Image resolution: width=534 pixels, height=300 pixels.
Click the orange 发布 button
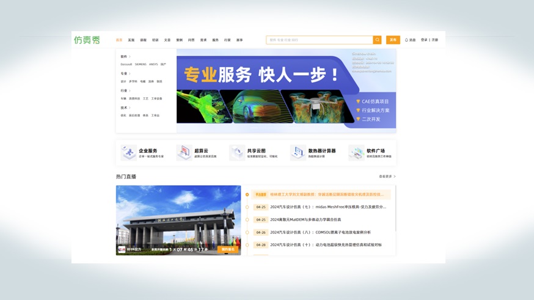[393, 40]
